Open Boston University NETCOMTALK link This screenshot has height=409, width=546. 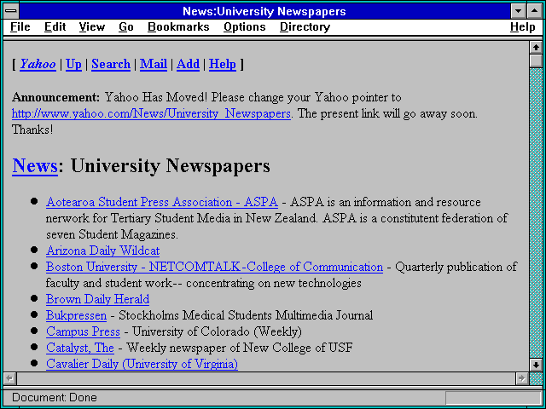click(x=214, y=267)
